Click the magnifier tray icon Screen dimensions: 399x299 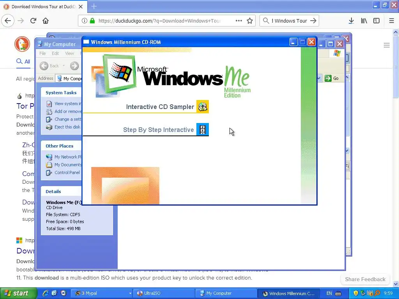[x=377, y=293]
